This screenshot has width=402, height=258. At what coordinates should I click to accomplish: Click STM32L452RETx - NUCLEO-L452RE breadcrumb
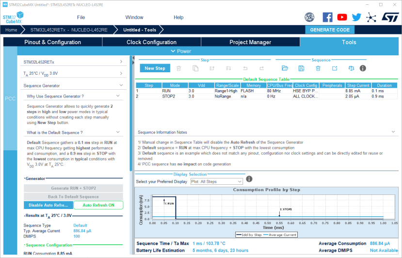point(69,30)
